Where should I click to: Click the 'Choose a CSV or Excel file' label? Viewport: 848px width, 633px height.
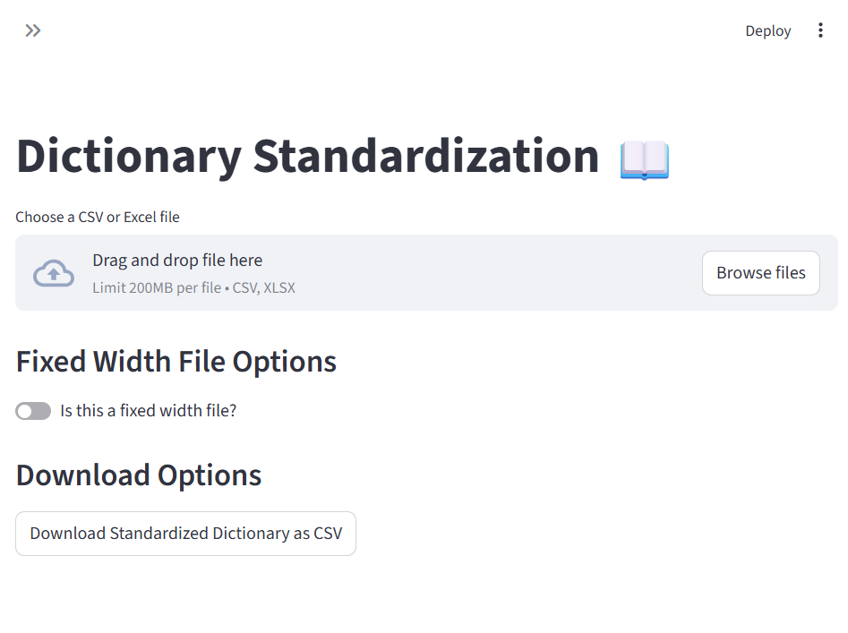[98, 217]
